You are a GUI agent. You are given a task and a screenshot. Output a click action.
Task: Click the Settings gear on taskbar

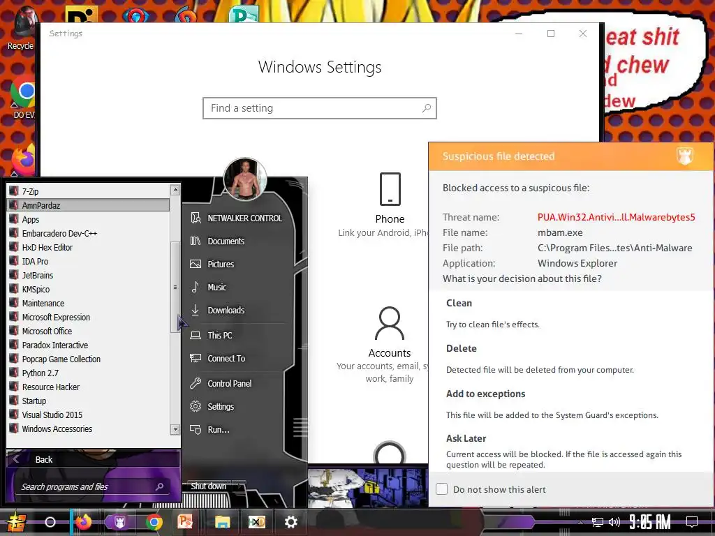click(x=291, y=522)
